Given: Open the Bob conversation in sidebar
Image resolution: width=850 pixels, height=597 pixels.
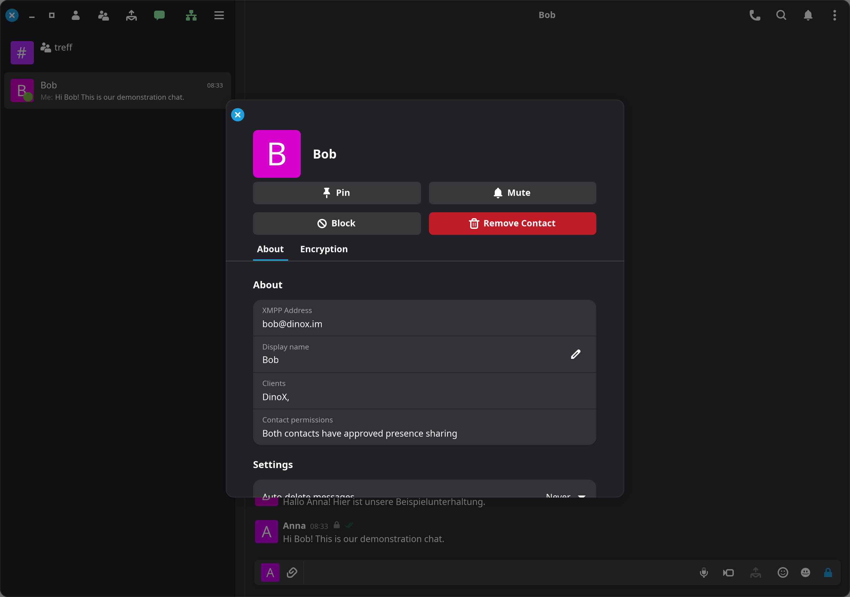Looking at the screenshot, I should 117,90.
